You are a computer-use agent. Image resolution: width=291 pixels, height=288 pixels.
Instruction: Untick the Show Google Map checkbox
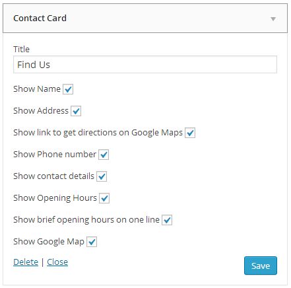(92, 242)
